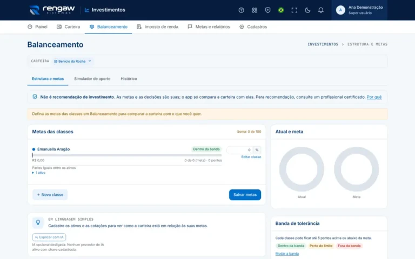Switch to Estrutura e metas tab
The width and height of the screenshot is (415, 259).
[48, 79]
